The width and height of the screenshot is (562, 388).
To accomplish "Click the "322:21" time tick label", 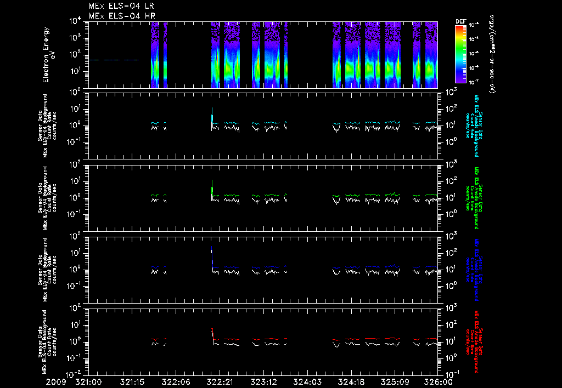I will tap(220, 383).
